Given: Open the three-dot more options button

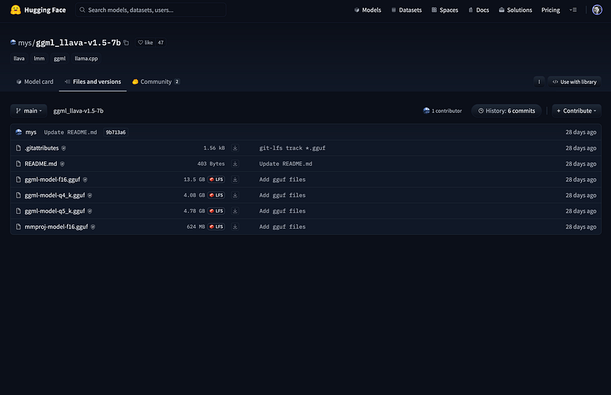Looking at the screenshot, I should click(x=539, y=82).
